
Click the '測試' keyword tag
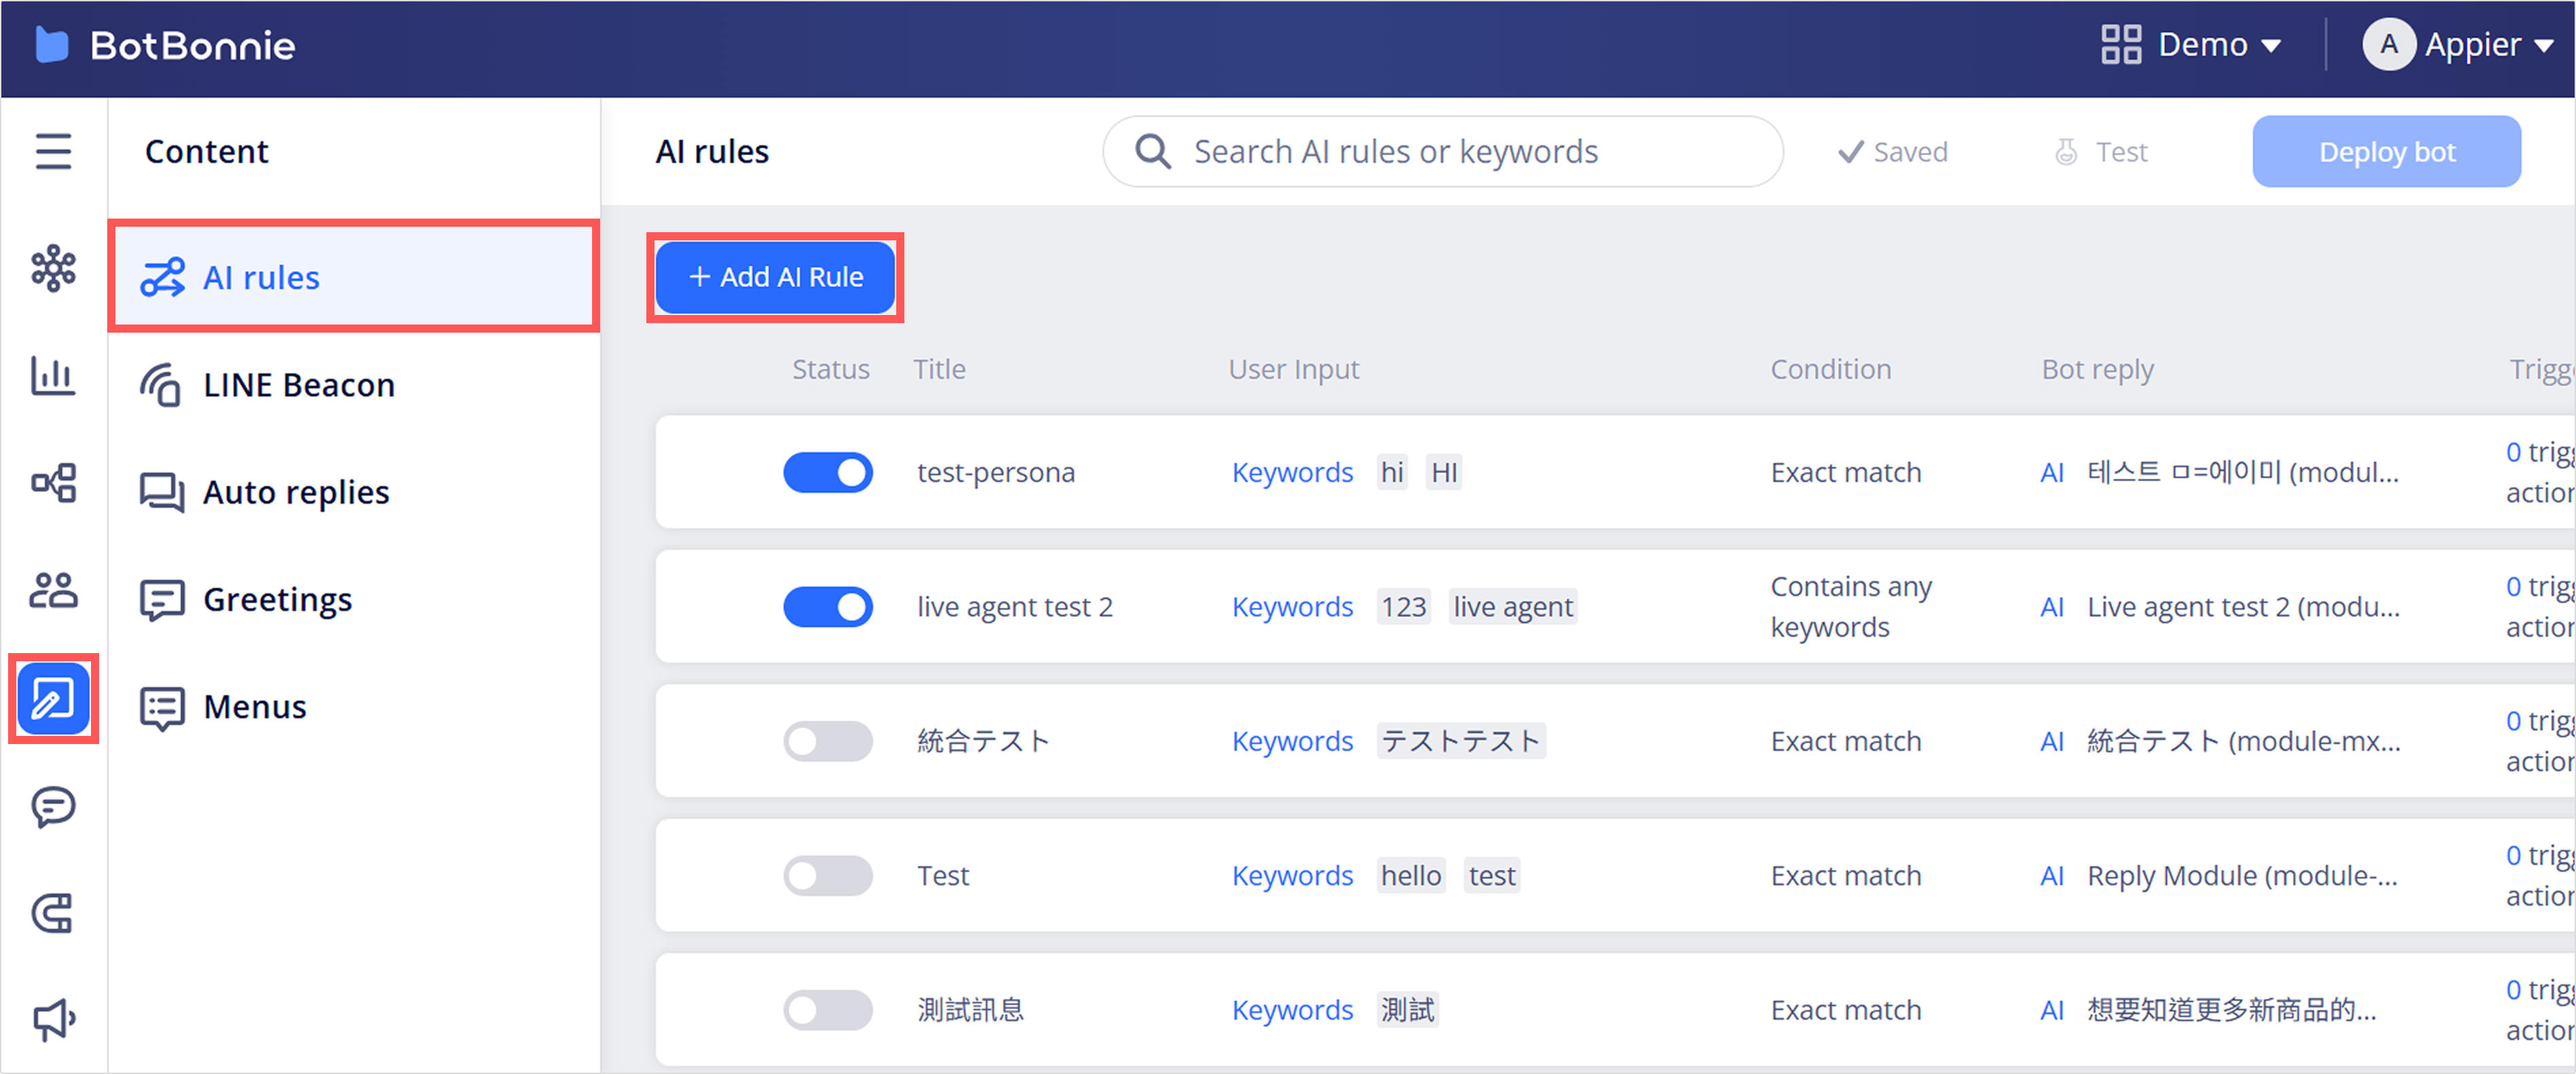[x=1407, y=1010]
